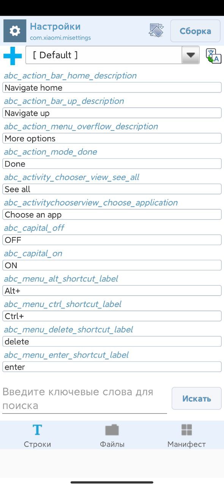Tap the abc_capital_off key label
Screen dimensions: 224x487
point(34,228)
